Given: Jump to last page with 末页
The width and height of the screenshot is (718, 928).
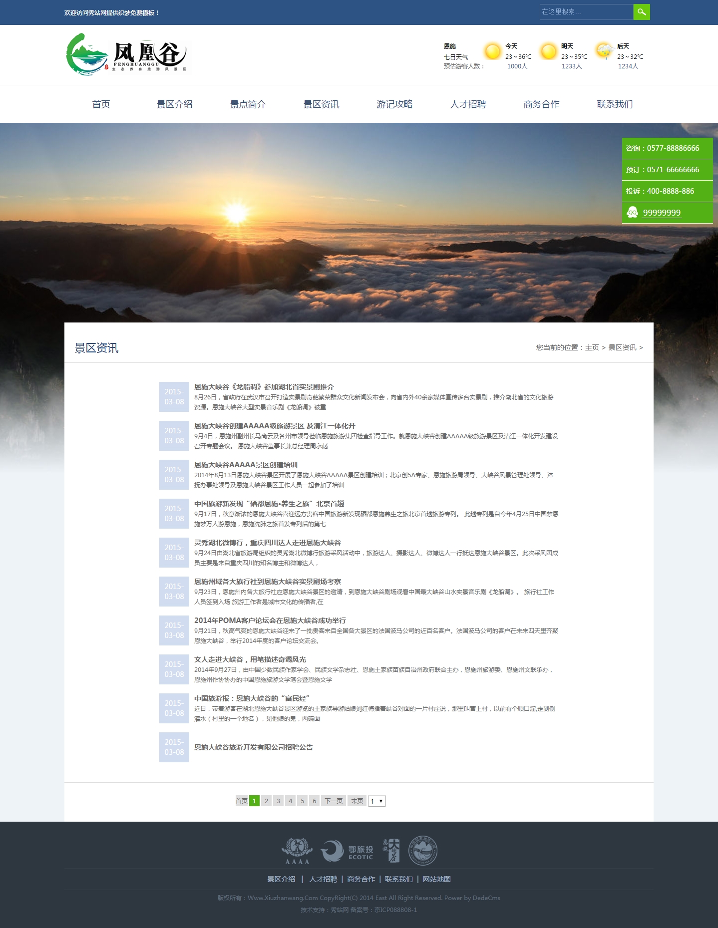Looking at the screenshot, I should click(x=357, y=801).
